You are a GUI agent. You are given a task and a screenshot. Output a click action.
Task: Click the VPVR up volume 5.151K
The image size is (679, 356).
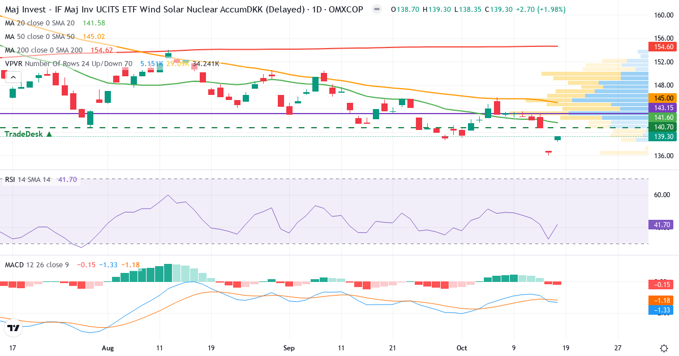tap(152, 64)
